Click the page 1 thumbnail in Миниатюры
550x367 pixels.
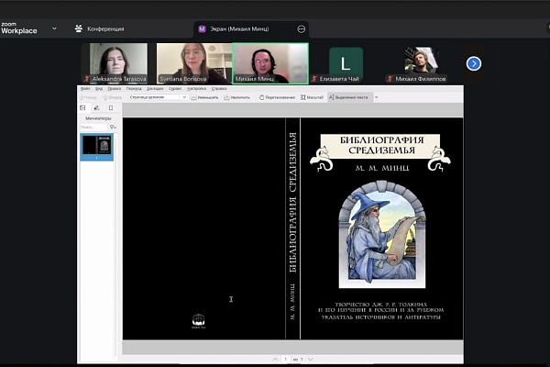point(97,145)
